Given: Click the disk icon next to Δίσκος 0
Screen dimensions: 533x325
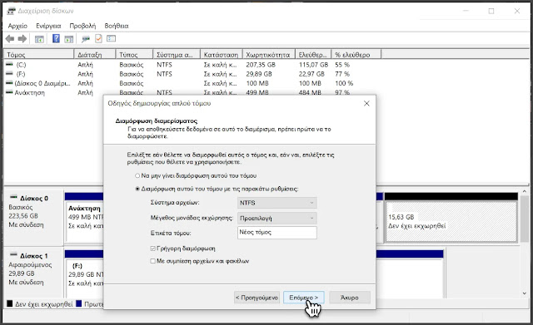Looking at the screenshot, I should point(13,197).
